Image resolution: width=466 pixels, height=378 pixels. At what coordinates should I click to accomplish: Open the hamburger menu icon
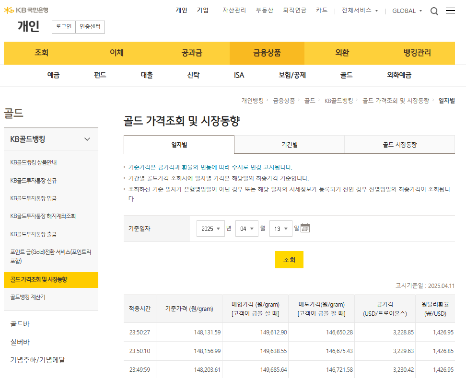(450, 11)
